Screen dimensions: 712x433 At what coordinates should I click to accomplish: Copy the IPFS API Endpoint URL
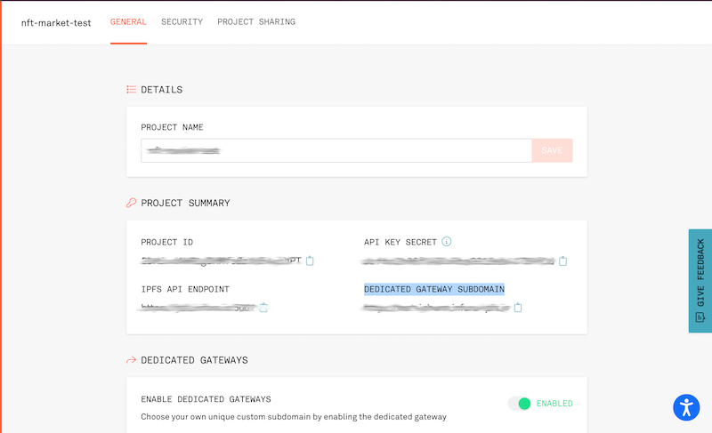(263, 308)
